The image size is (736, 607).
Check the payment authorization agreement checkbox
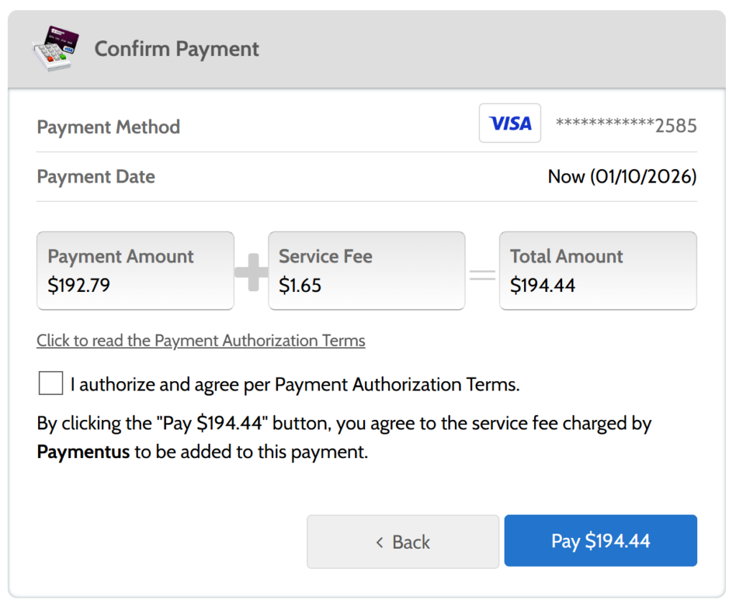tap(50, 384)
